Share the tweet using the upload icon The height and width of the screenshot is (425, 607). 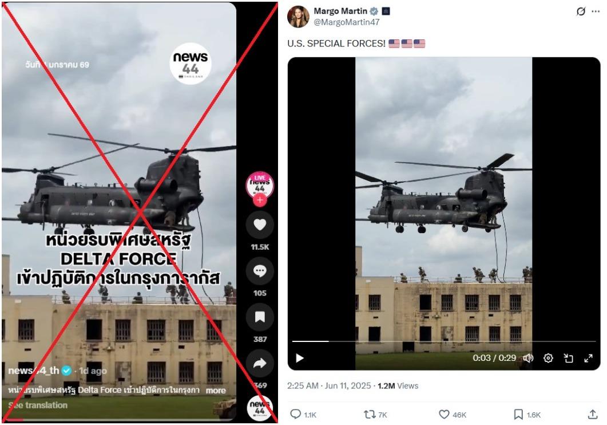(593, 415)
